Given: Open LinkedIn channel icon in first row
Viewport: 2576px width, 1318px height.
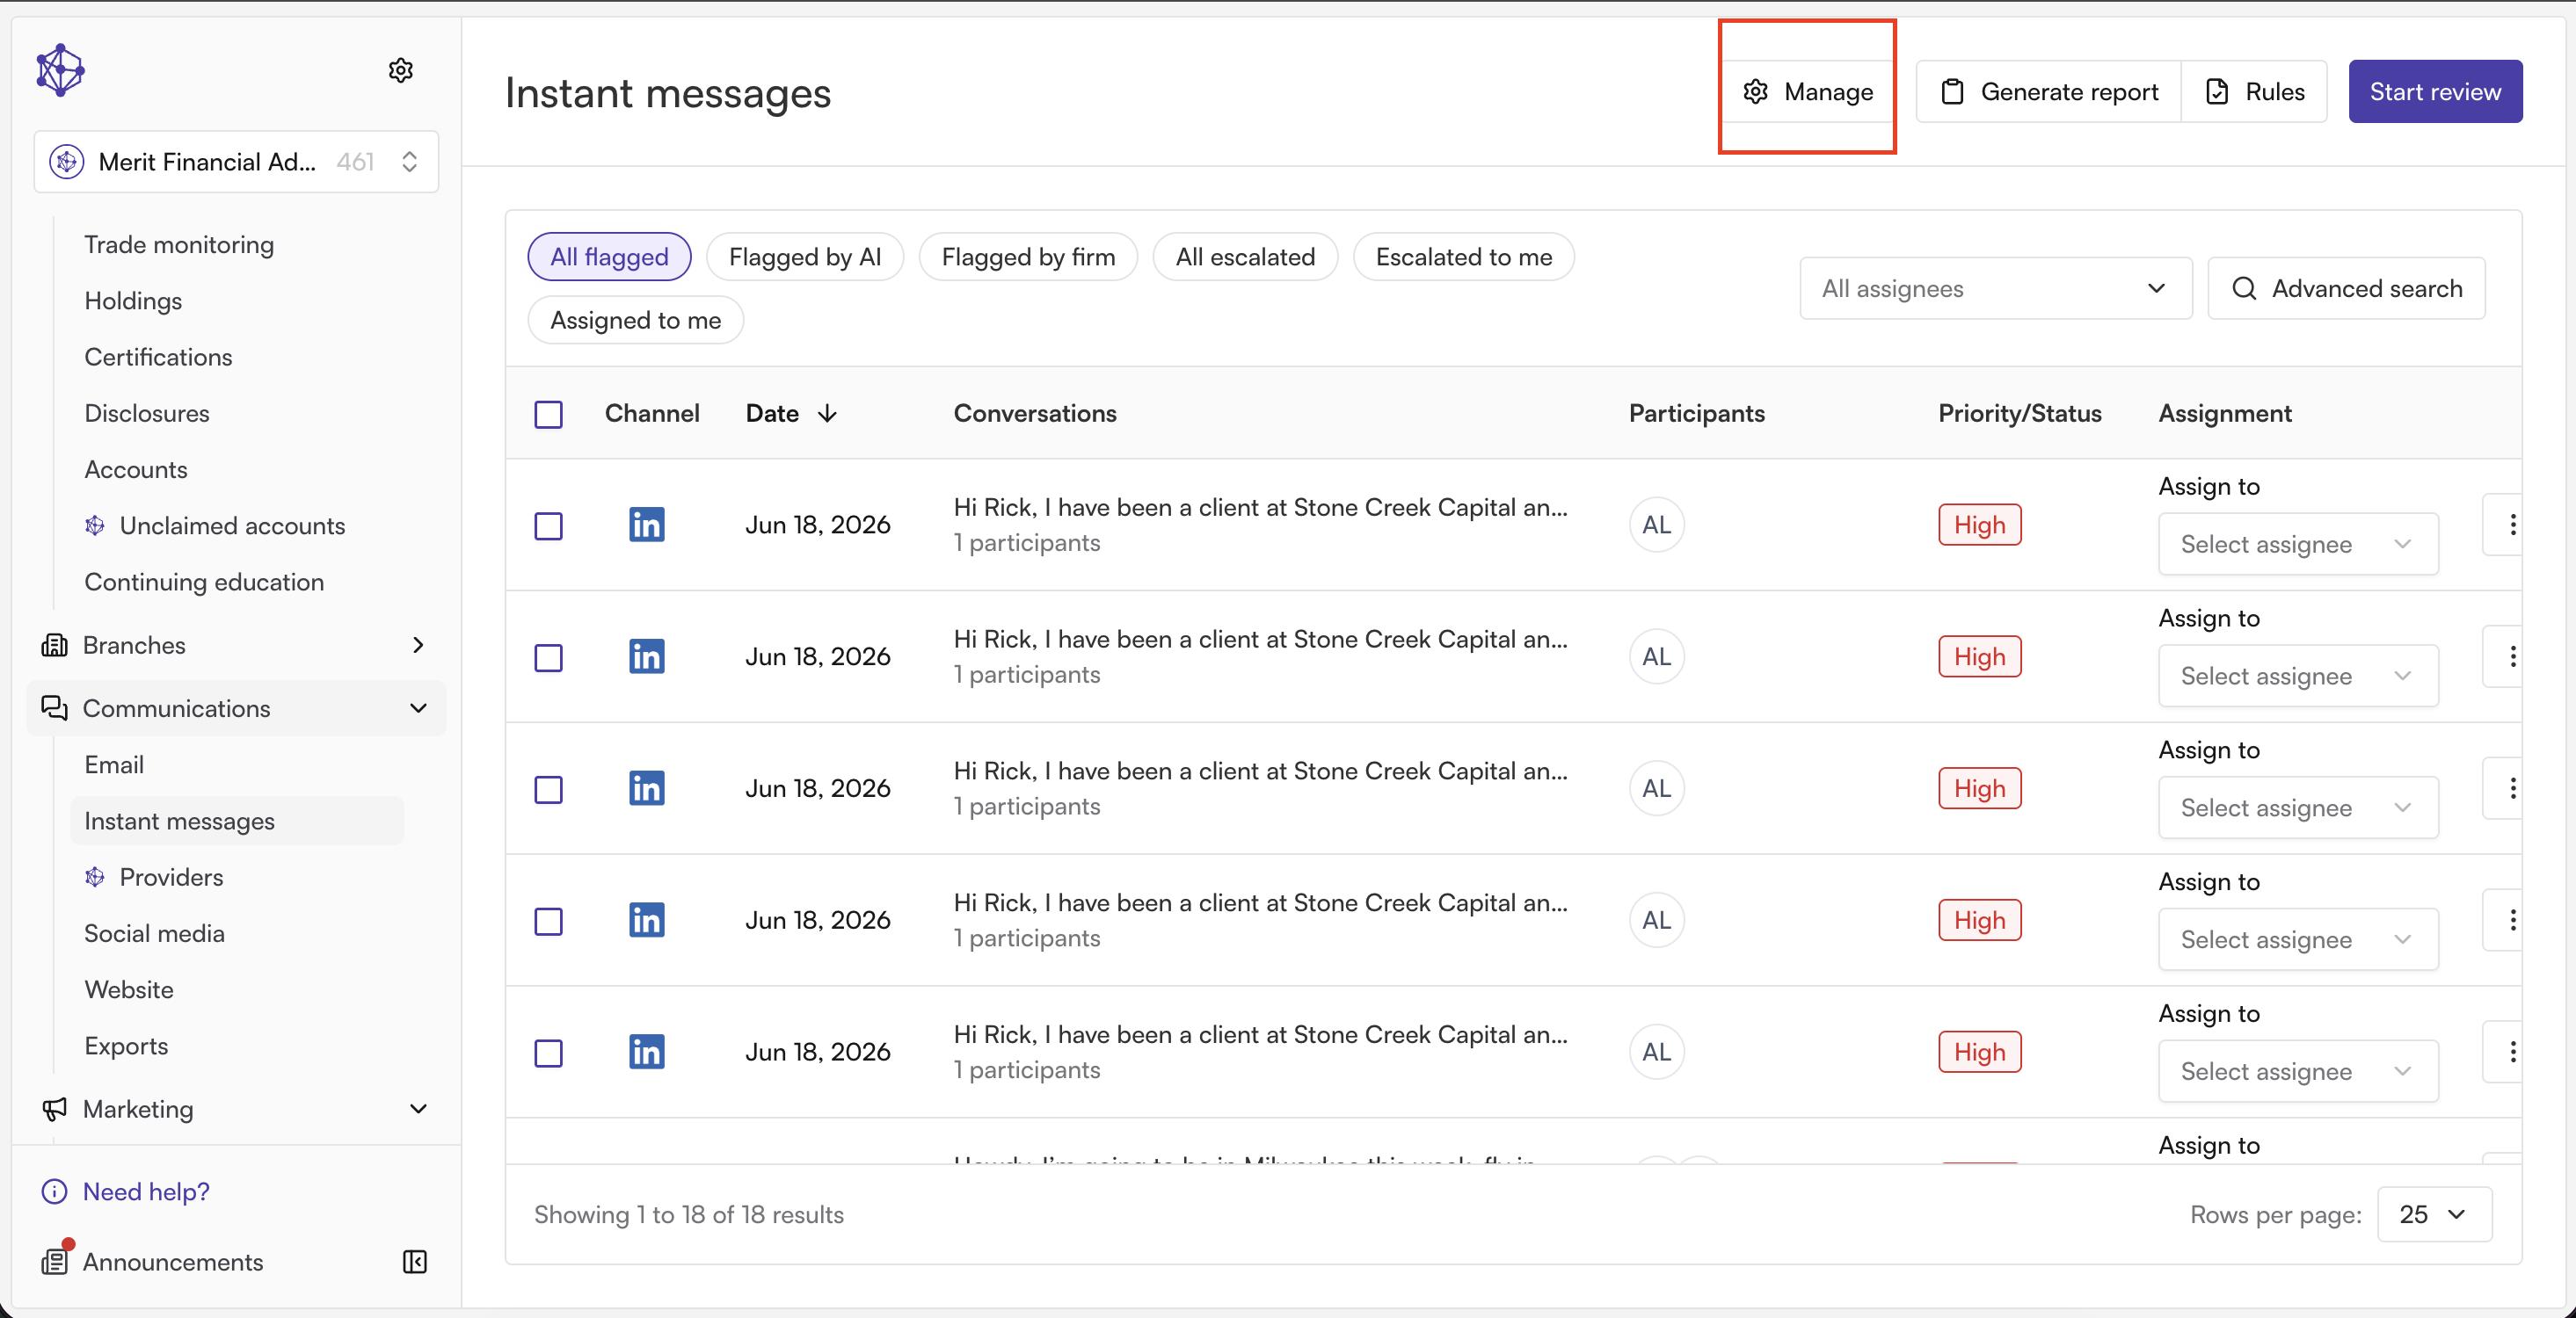Looking at the screenshot, I should pos(647,525).
